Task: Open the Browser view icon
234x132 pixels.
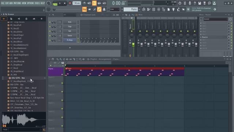Action: [163, 10]
